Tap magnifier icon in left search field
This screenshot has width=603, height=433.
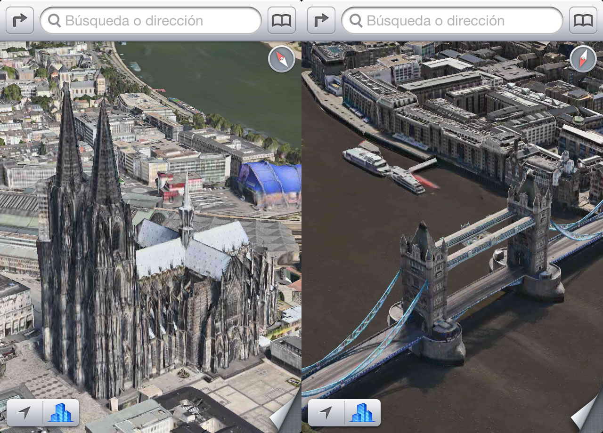[55, 21]
